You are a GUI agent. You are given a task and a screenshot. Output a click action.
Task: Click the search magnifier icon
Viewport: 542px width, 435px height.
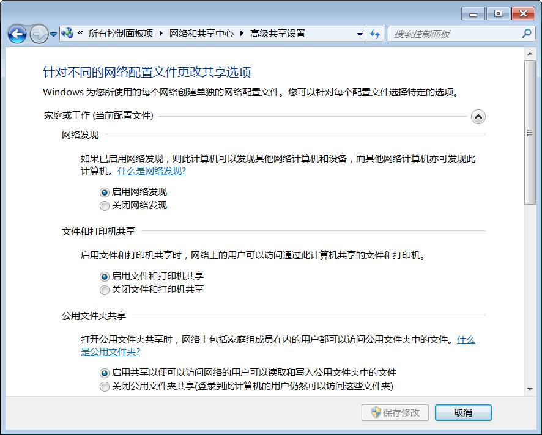tap(527, 34)
